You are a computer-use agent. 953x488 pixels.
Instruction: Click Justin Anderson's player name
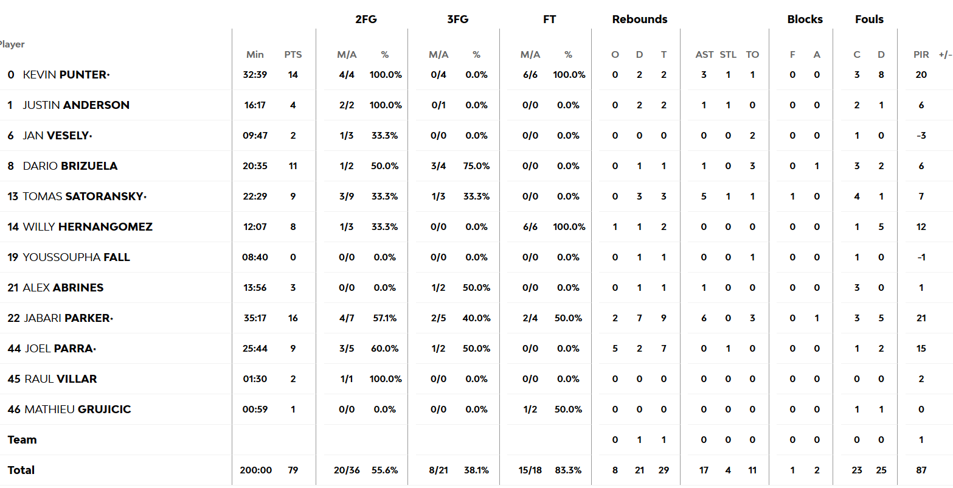tap(76, 105)
